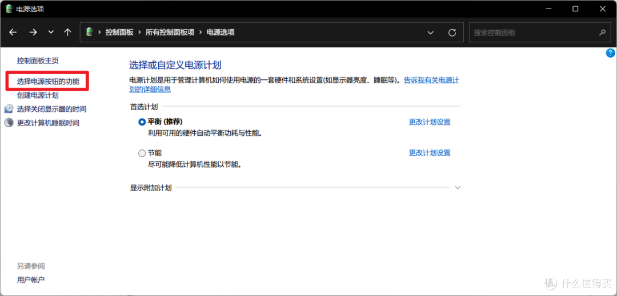
Task: Click the 另请参阅 label
Action: [31, 266]
